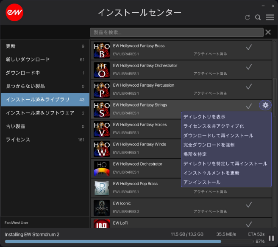Image resolution: width=278 pixels, height=247 pixels.
Task: Click the EW Hollywood Orchestrator title
Action: [x=138, y=164]
